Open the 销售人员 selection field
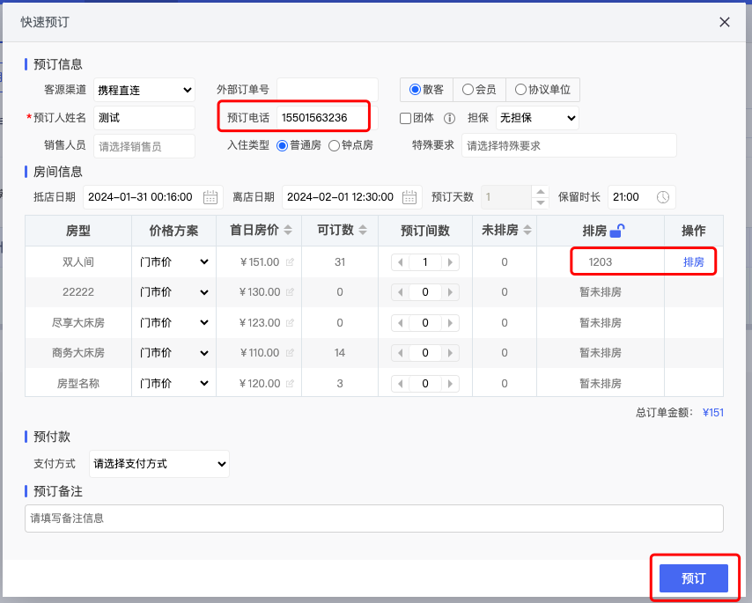Viewport: 752px width, 603px height. click(x=144, y=146)
